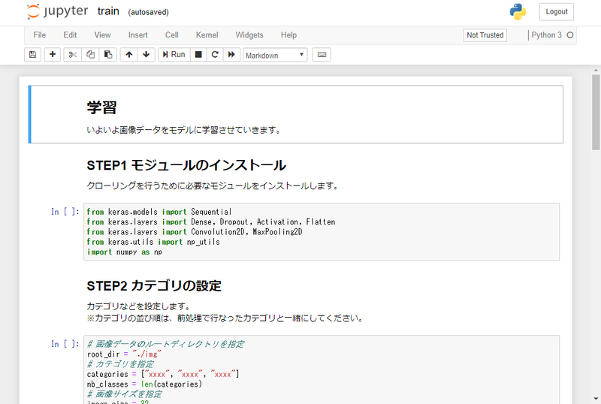Click the Python 3 kernel name
This screenshot has height=404, width=601.
546,35
